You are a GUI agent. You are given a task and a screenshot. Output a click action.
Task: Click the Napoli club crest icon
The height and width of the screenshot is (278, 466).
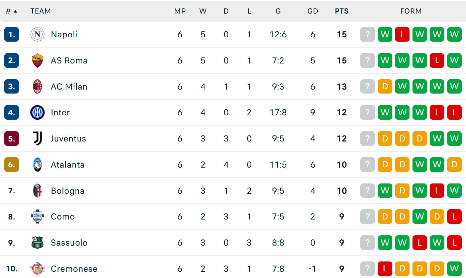(37, 34)
